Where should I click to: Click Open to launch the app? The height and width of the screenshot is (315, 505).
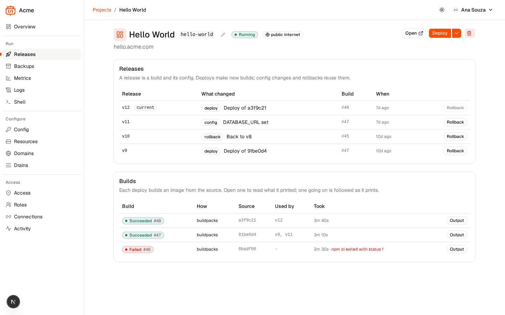point(414,33)
